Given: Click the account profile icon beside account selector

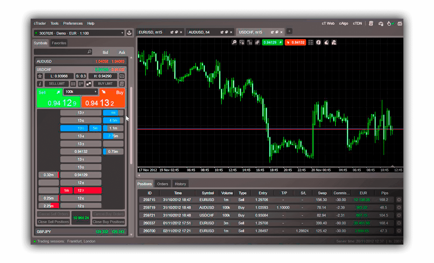Looking at the screenshot, I should (x=129, y=33).
